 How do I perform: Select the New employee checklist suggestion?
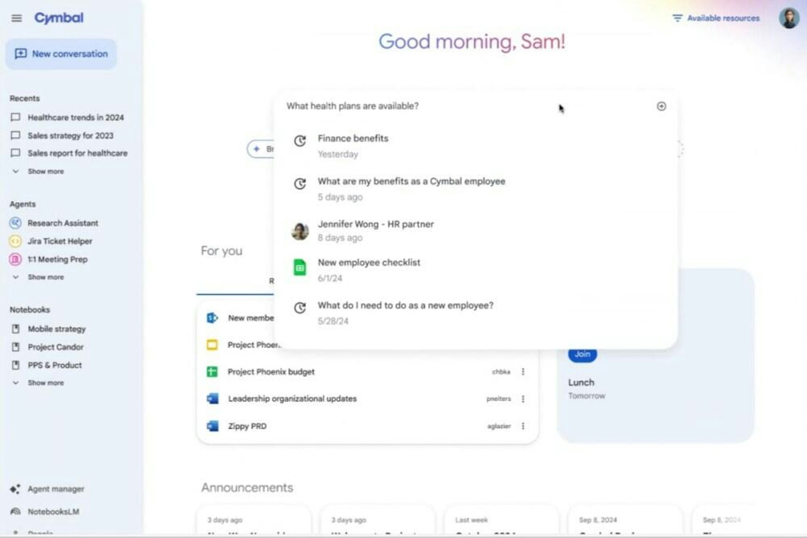(475, 270)
